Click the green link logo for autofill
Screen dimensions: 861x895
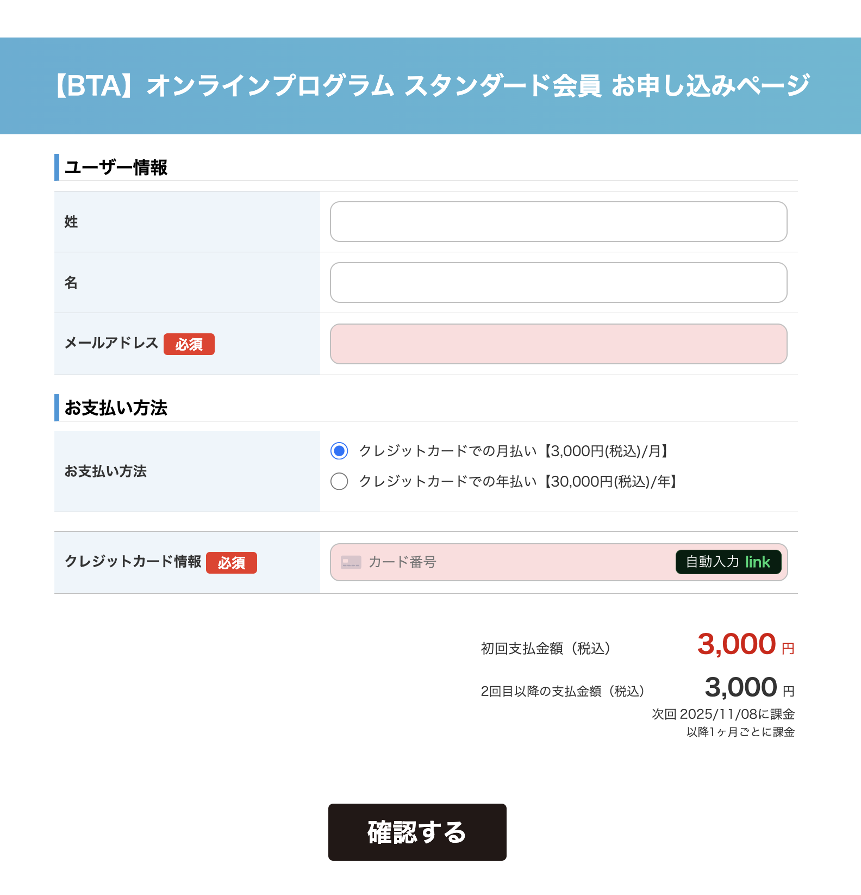[757, 562]
